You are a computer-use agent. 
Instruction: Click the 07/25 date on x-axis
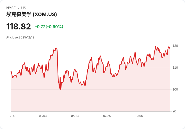pyautogui.click(x=107, y=116)
